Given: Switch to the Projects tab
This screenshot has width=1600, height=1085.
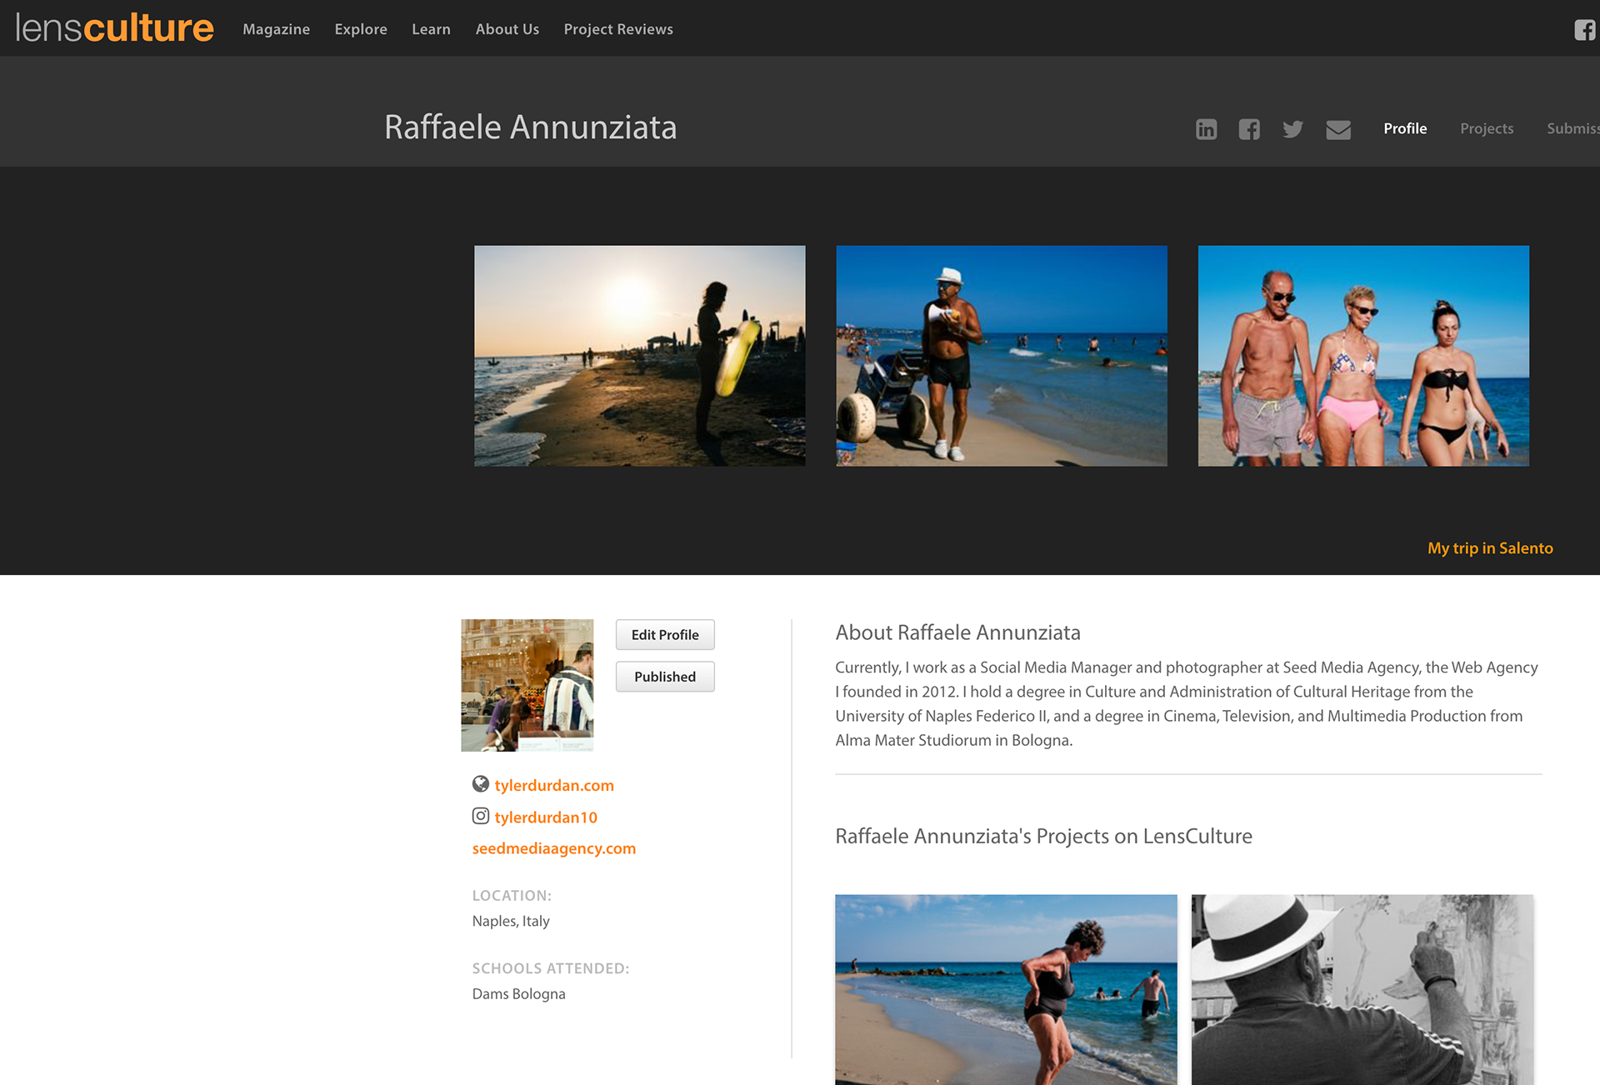Looking at the screenshot, I should [1487, 128].
